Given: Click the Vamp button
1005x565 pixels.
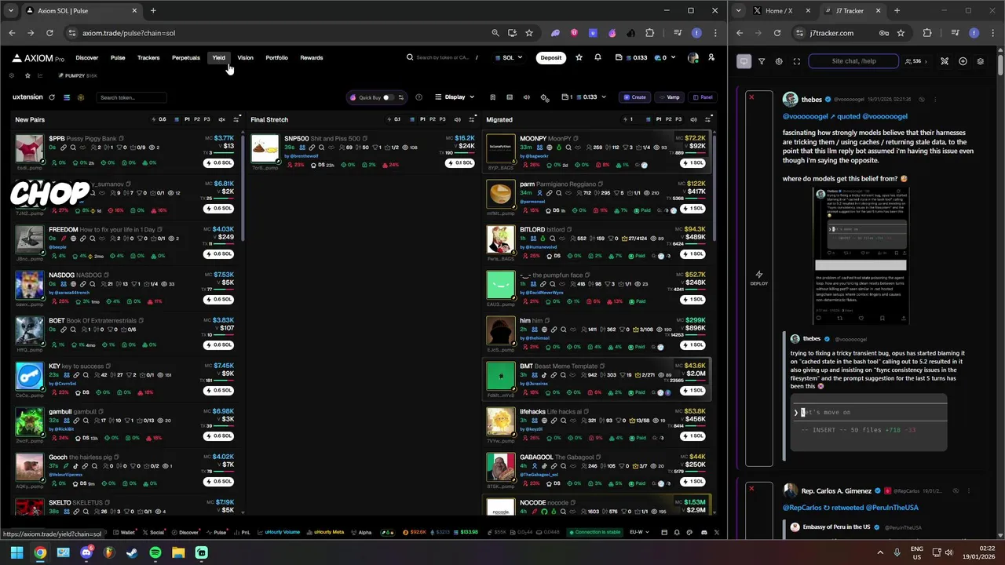Looking at the screenshot, I should [669, 97].
